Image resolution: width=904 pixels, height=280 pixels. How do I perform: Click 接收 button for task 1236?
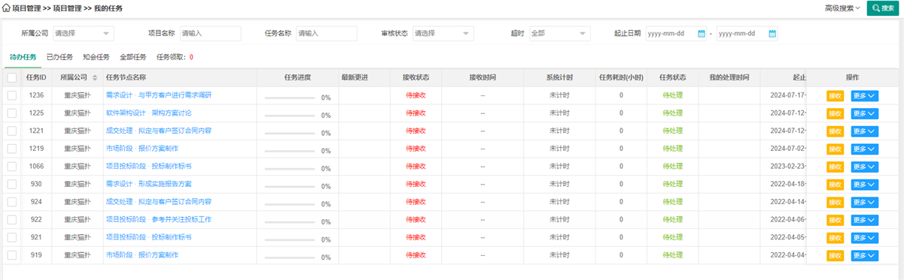836,95
